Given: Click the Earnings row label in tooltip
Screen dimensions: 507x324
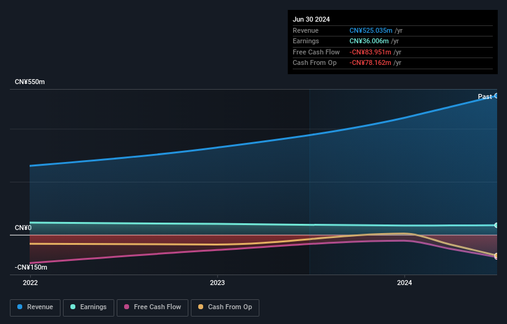Looking at the screenshot, I should click(x=306, y=41).
